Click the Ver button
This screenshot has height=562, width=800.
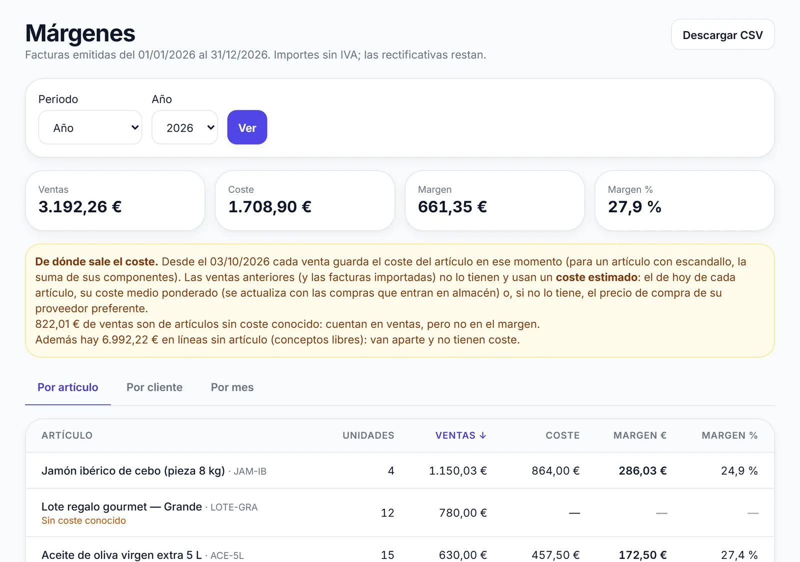coord(247,127)
